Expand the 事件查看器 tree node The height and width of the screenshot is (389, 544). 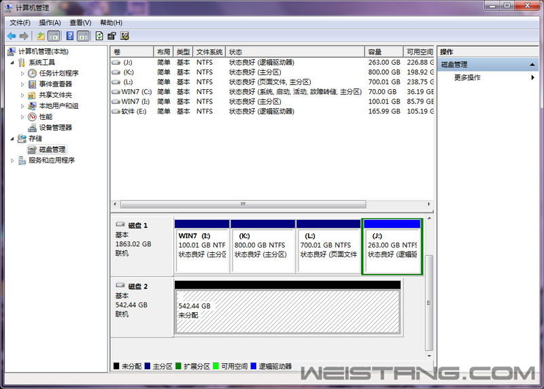tap(22, 84)
